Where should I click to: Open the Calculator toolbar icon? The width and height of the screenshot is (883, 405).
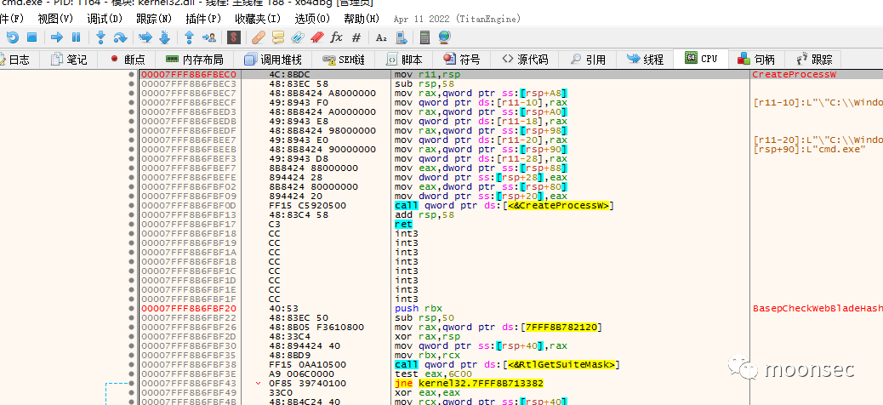(425, 37)
